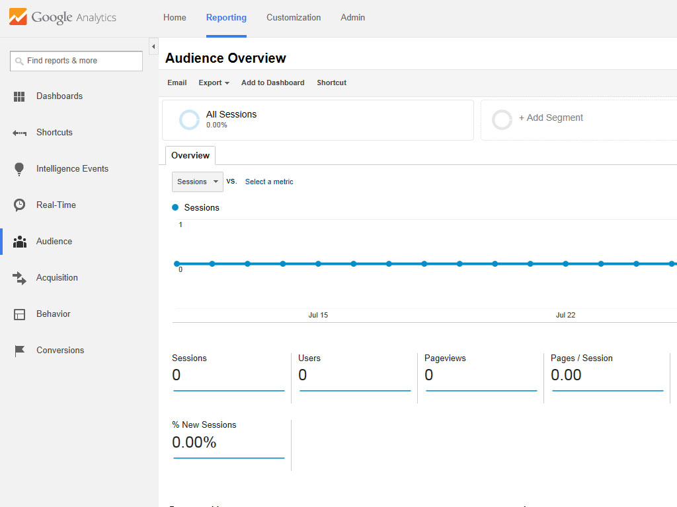The height and width of the screenshot is (507, 677).
Task: Go to the Home tab
Action: click(175, 18)
